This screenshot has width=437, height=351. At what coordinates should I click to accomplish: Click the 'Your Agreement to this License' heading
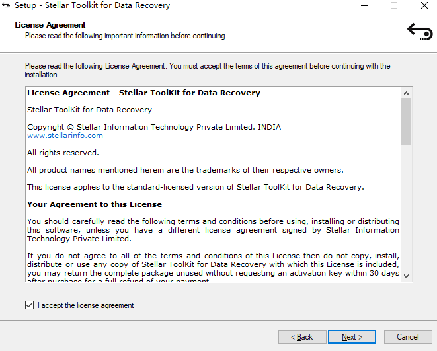click(95, 204)
